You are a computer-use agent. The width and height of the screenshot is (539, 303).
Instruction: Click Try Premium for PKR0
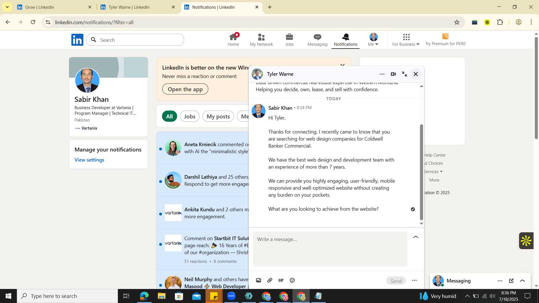[x=445, y=40]
